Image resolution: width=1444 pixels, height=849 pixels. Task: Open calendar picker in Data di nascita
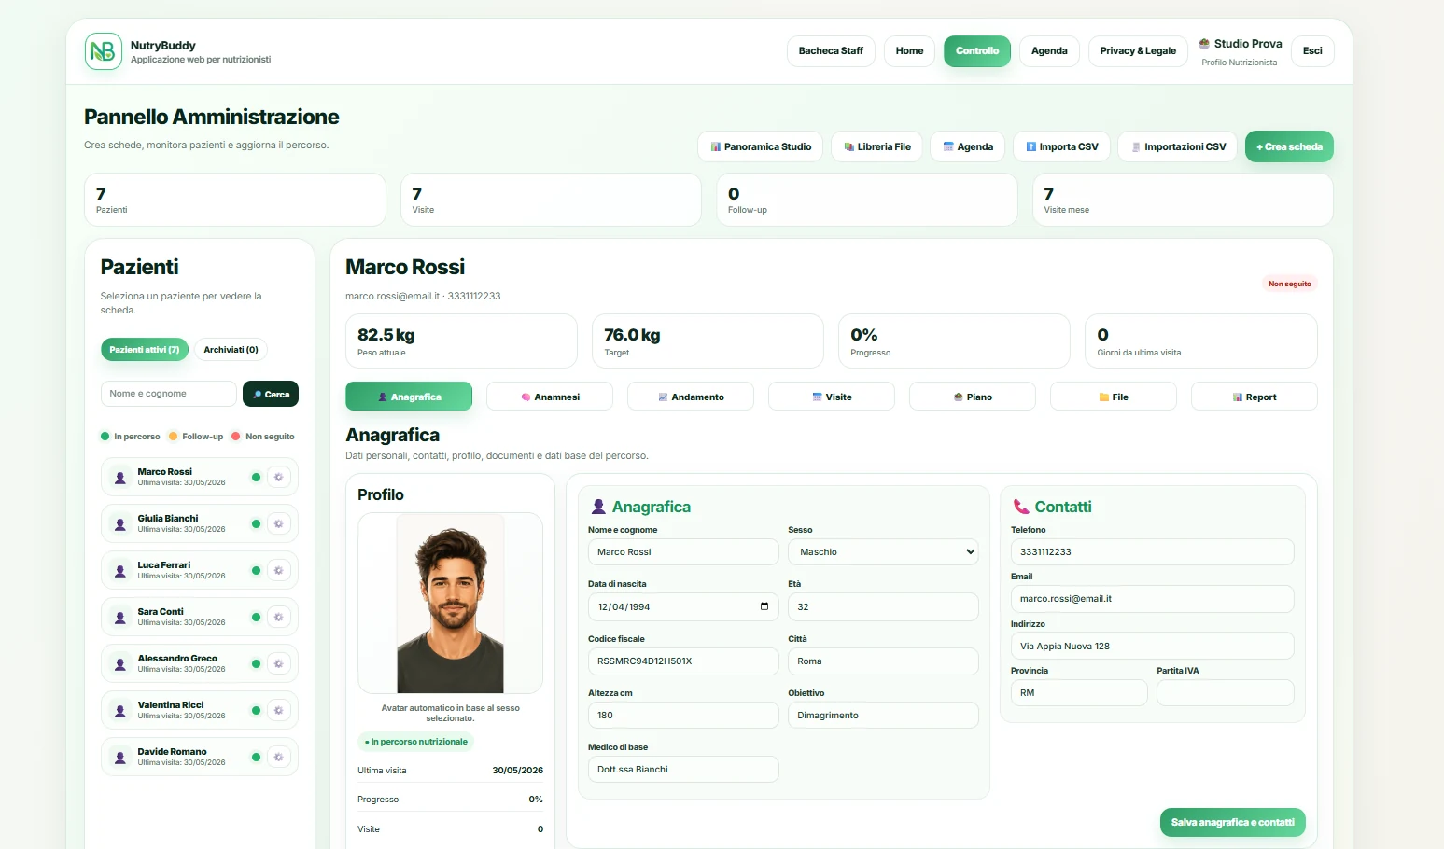pos(764,606)
